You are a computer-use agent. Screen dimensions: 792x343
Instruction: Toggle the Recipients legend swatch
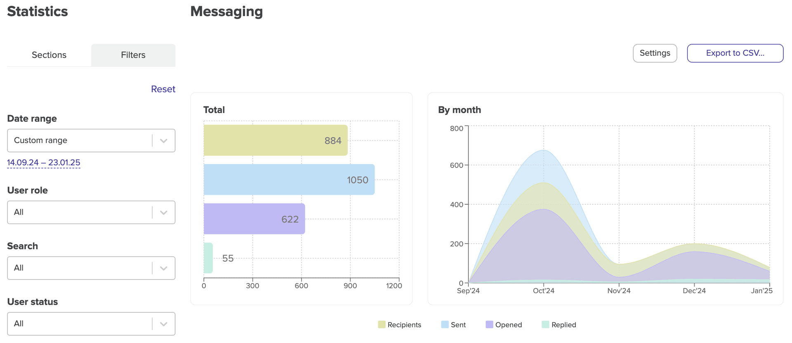pos(382,325)
